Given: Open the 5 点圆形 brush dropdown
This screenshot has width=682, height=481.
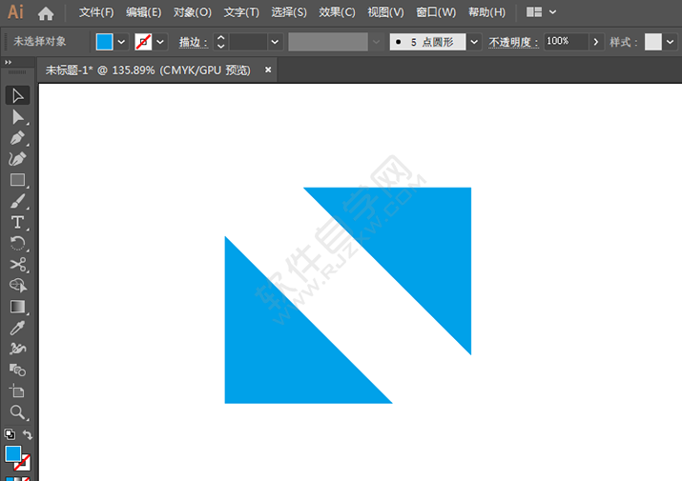Looking at the screenshot, I should [x=474, y=42].
